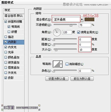Open the 混合模式 dropdown arrow
Viewport: 111px width, 112px height.
(82, 19)
